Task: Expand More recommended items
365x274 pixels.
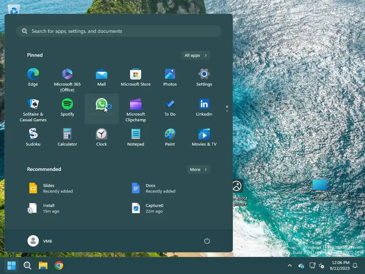Action: (x=198, y=169)
